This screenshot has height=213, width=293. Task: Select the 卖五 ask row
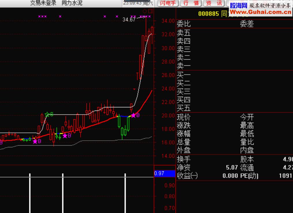[235, 33]
